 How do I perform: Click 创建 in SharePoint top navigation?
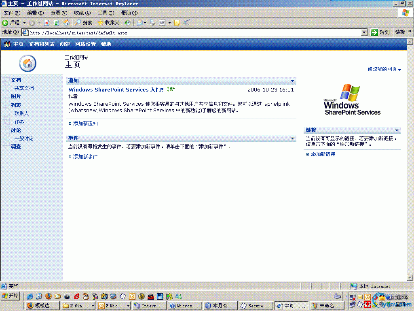[65, 44]
